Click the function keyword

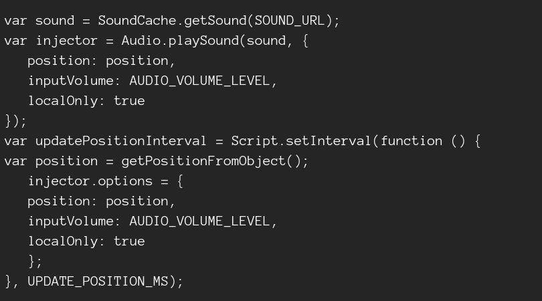(x=412, y=140)
